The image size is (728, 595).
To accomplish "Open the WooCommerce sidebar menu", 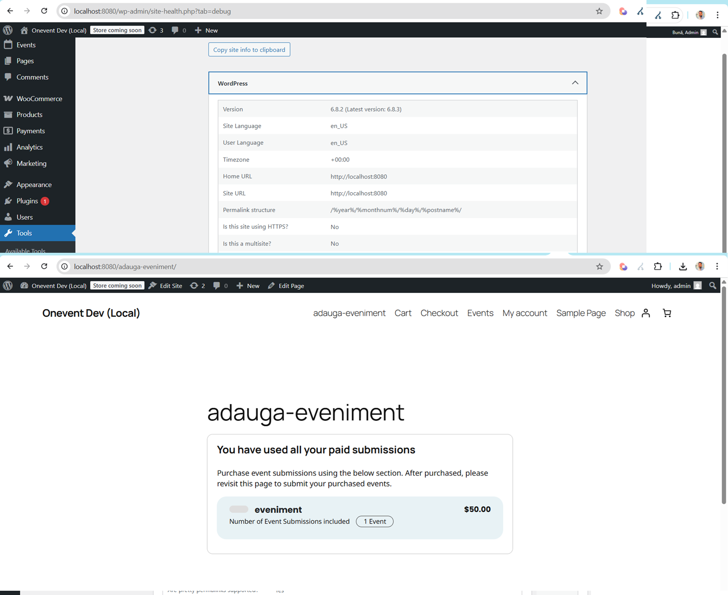I will tap(39, 98).
